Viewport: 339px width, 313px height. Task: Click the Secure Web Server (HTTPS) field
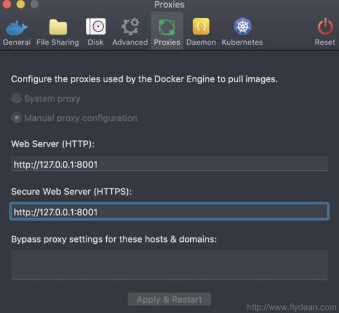pos(169,212)
